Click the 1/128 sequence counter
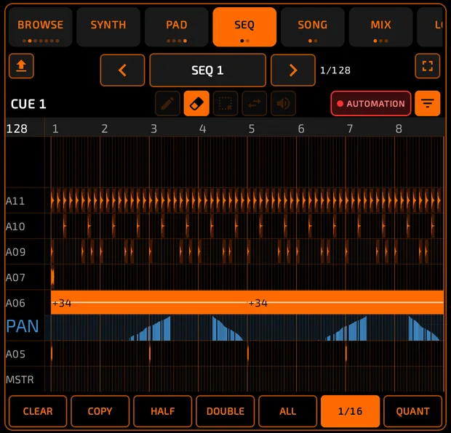The height and width of the screenshot is (433, 451). tap(335, 70)
